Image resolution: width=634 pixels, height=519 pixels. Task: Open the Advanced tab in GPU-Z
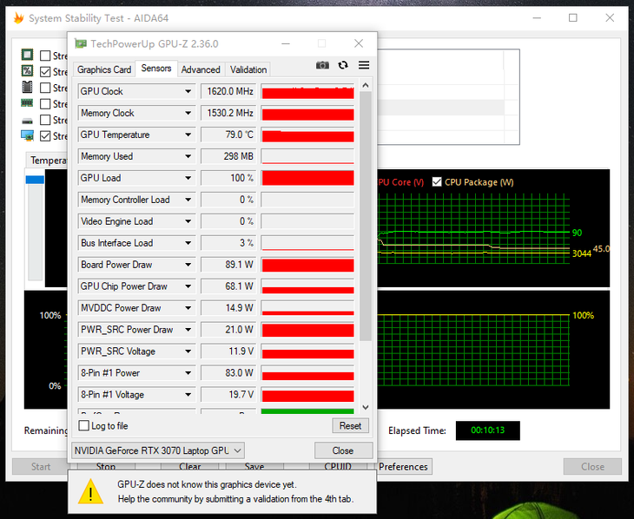coord(201,69)
